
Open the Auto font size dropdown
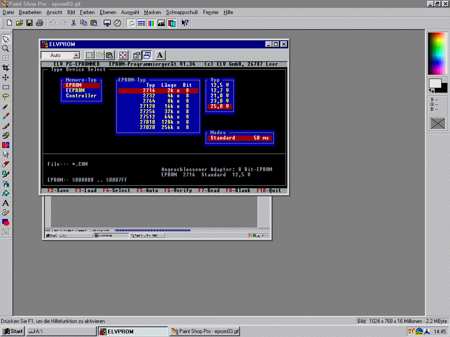pos(76,55)
